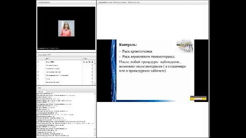Click the person icon in Юлия УМВС row
The image size is (246, 138).
[x=92, y=62]
